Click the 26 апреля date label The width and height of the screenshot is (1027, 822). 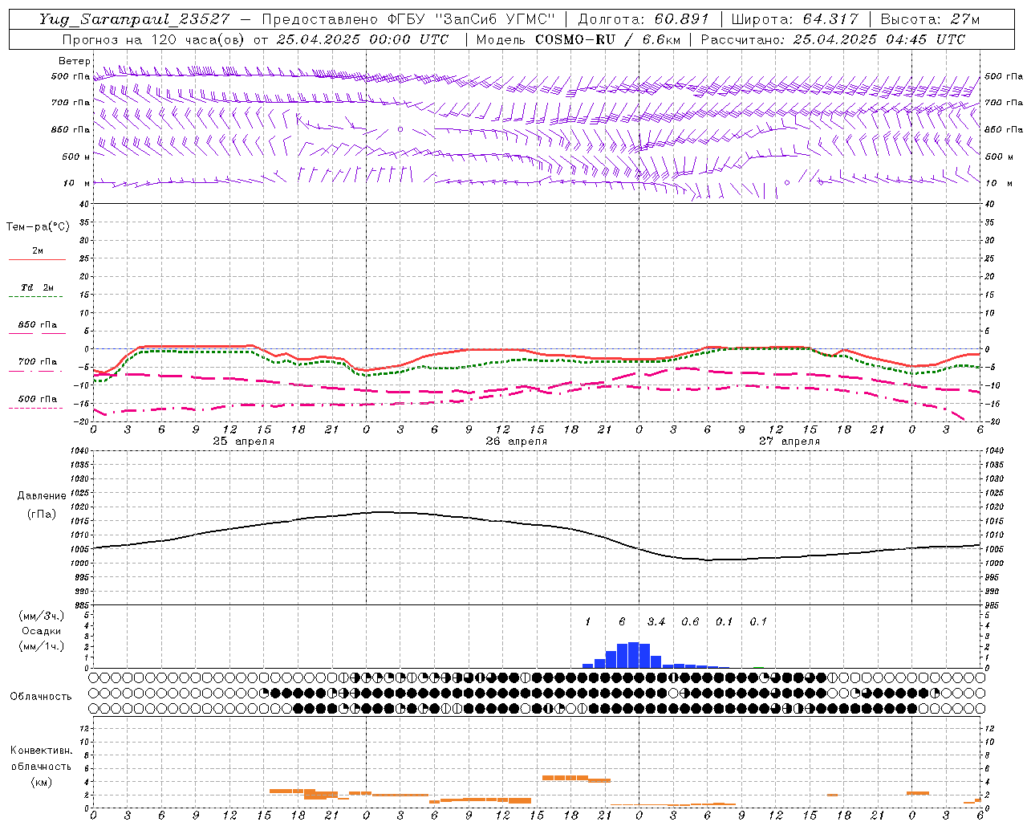[516, 442]
